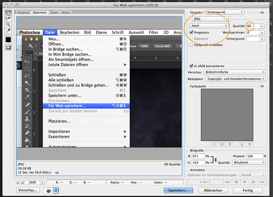The image size is (273, 197).
Task: Switch to the 2fach tab
Action: (x=54, y=12)
